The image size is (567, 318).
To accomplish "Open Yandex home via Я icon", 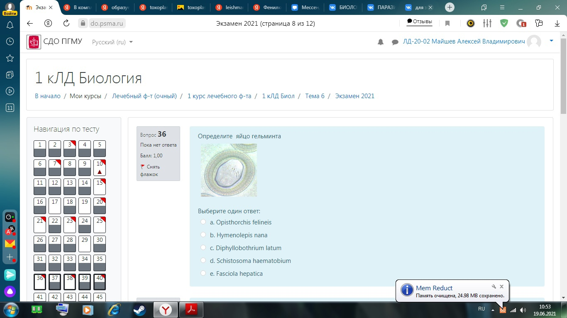I will tap(48, 24).
